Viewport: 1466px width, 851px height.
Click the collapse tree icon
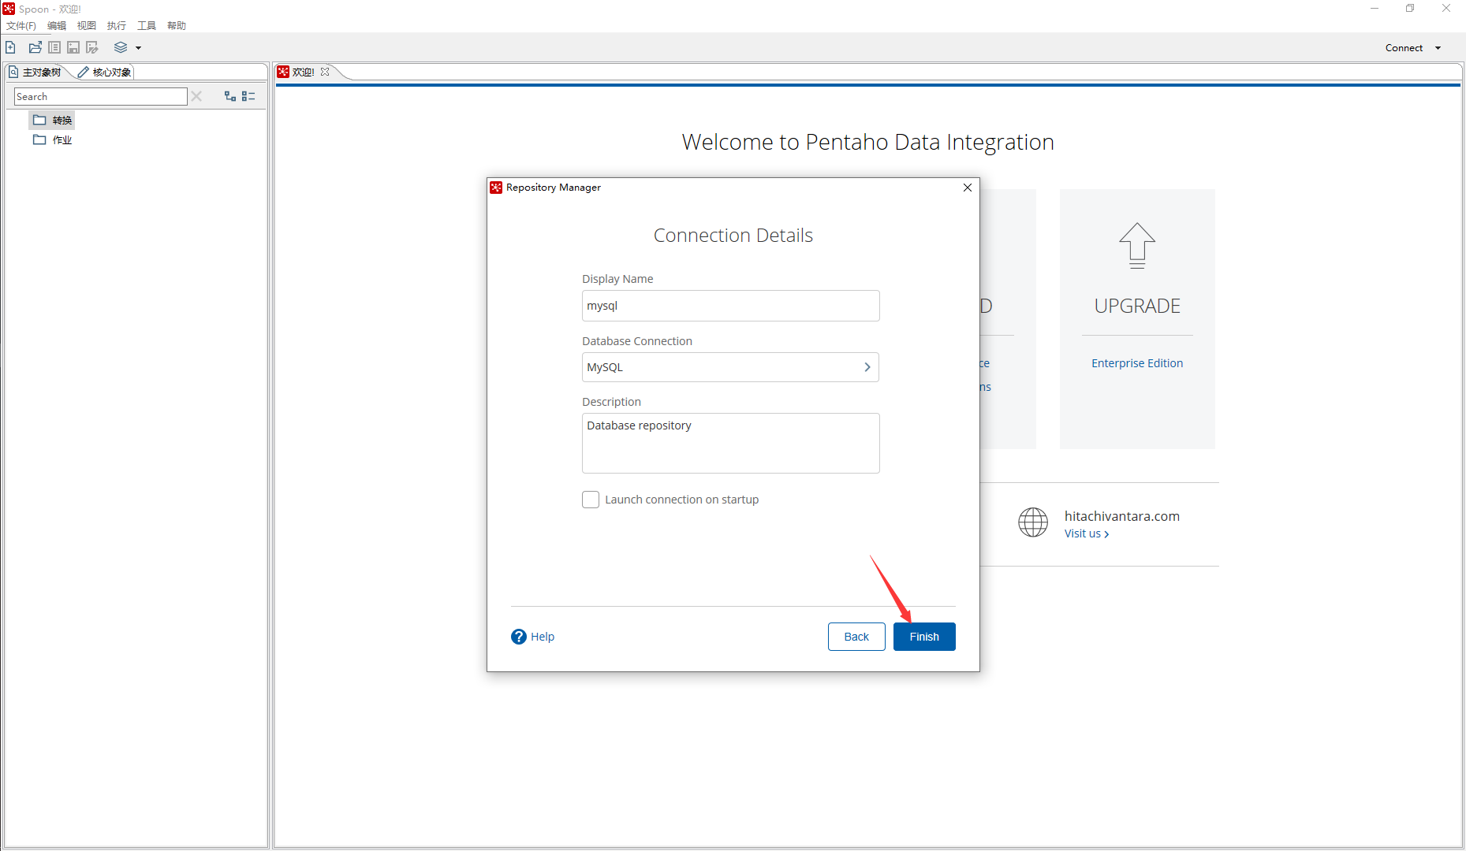tap(248, 96)
